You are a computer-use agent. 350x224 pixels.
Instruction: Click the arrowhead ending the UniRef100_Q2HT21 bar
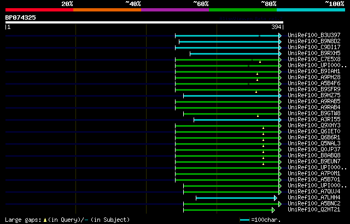point(273,210)
